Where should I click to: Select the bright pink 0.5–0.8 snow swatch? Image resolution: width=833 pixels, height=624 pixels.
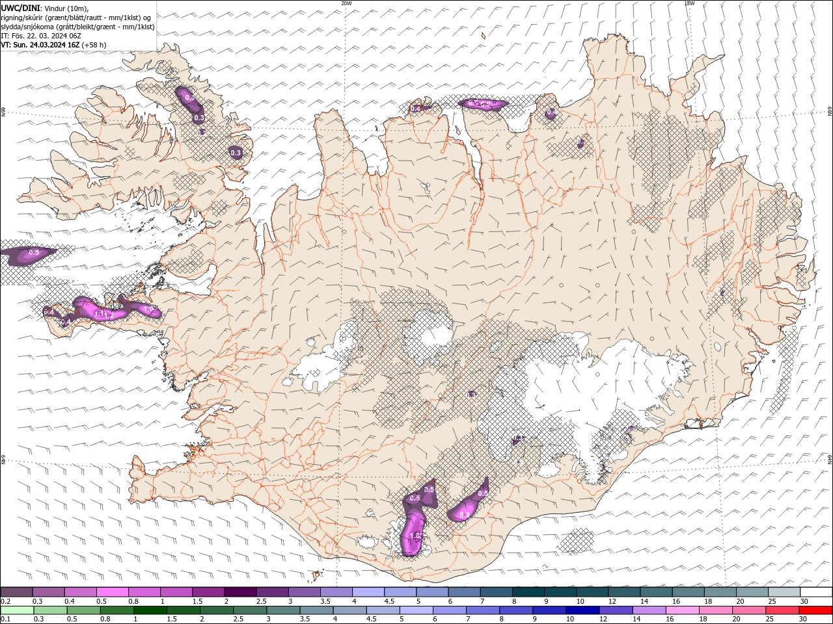pos(112,592)
